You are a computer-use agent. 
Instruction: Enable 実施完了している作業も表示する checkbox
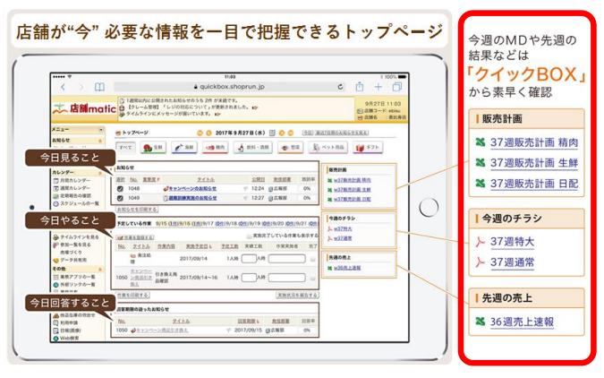250,236
